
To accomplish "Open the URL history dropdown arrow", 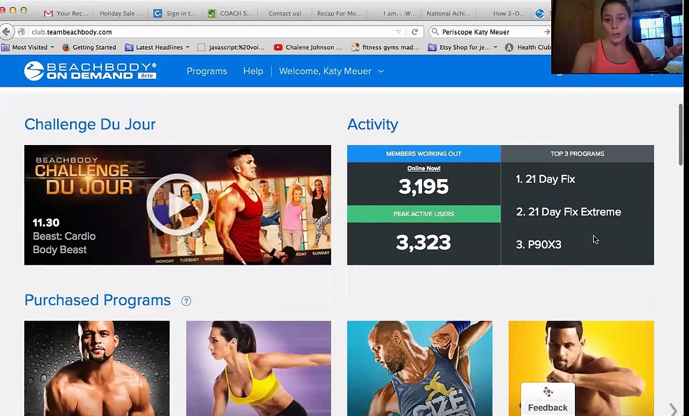I will point(398,32).
